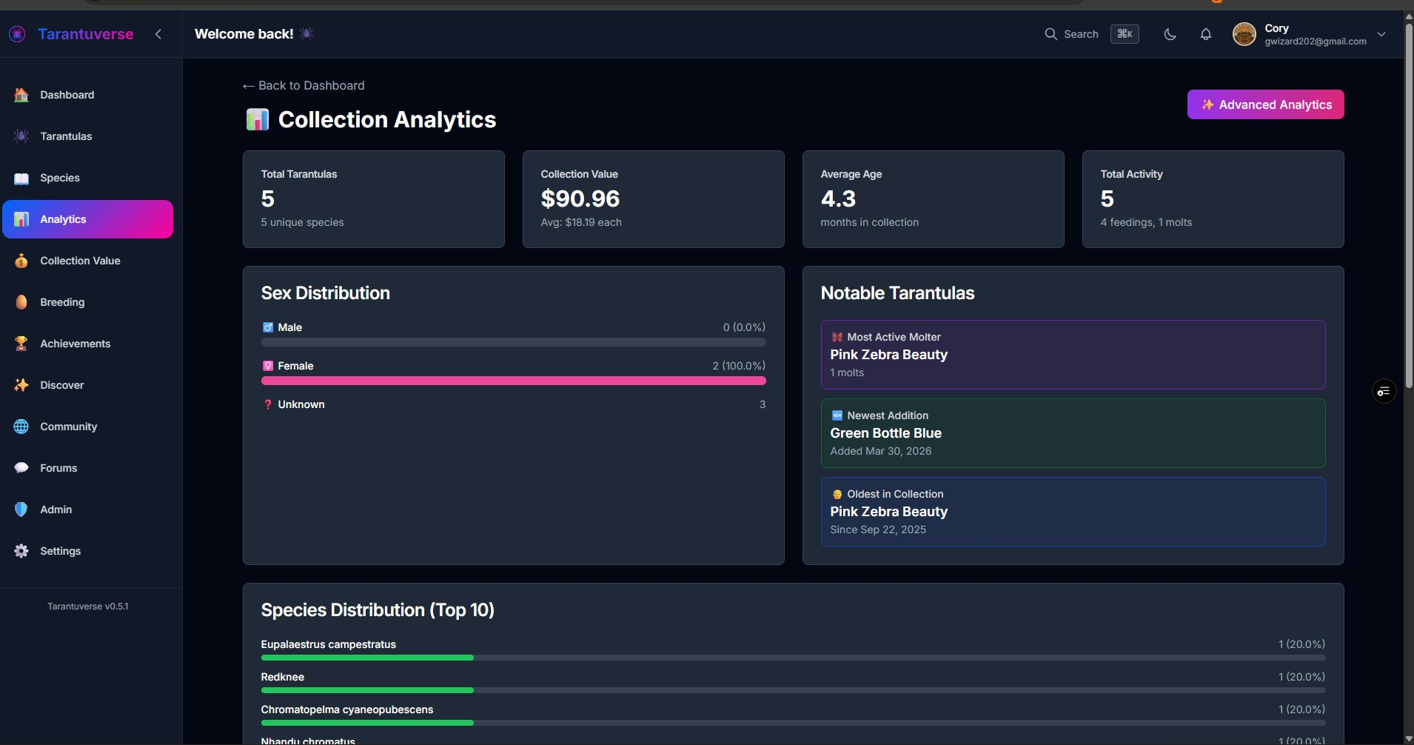The width and height of the screenshot is (1414, 745).
Task: Click the ⌘K shortcut badge
Action: tap(1125, 34)
